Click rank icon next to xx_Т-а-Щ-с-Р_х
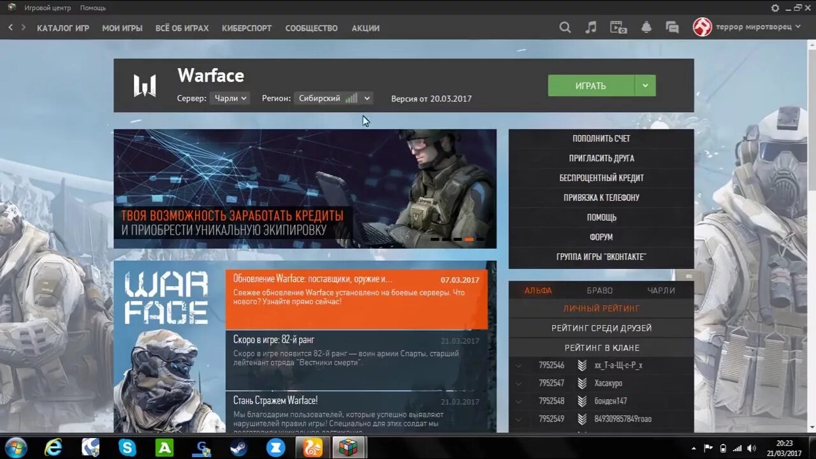The width and height of the screenshot is (816, 459). coord(581,365)
